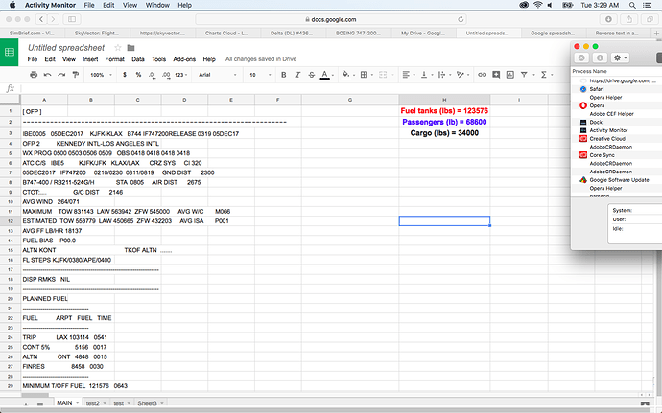
Task: Reload the page in Safari
Action: point(461,19)
